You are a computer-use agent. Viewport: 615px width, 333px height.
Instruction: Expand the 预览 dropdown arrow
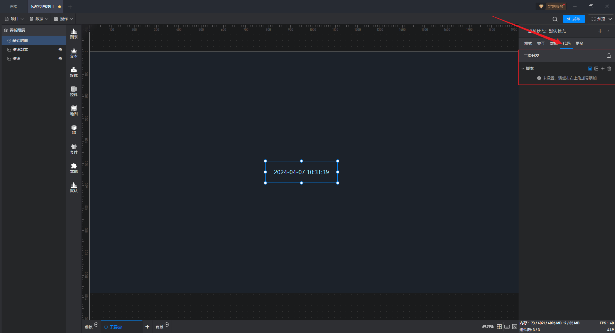(610, 19)
